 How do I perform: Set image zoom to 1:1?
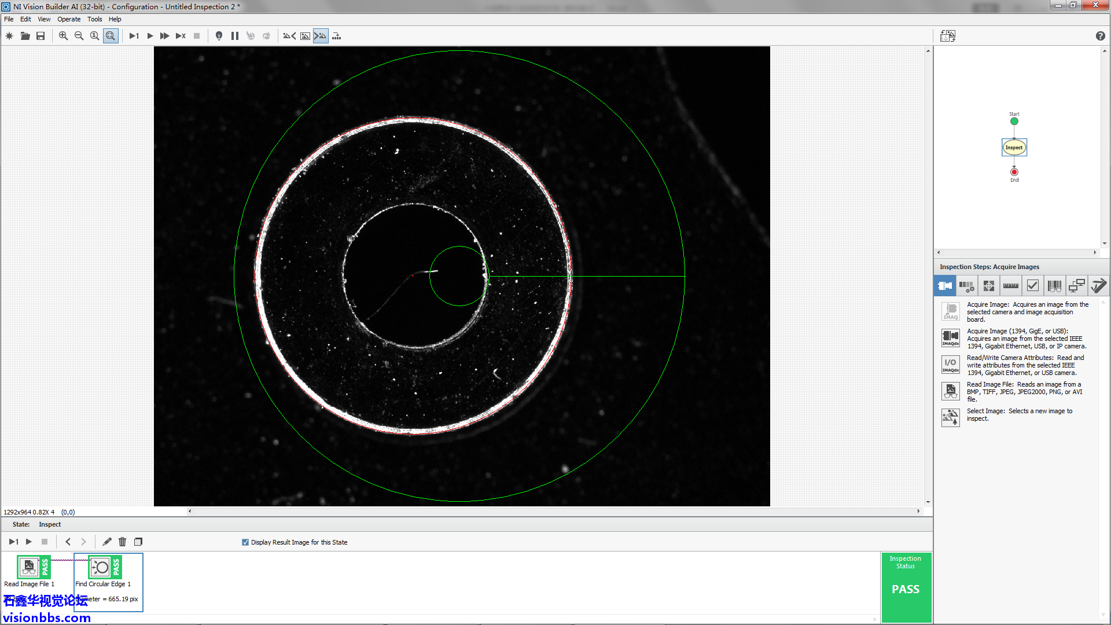click(x=94, y=36)
